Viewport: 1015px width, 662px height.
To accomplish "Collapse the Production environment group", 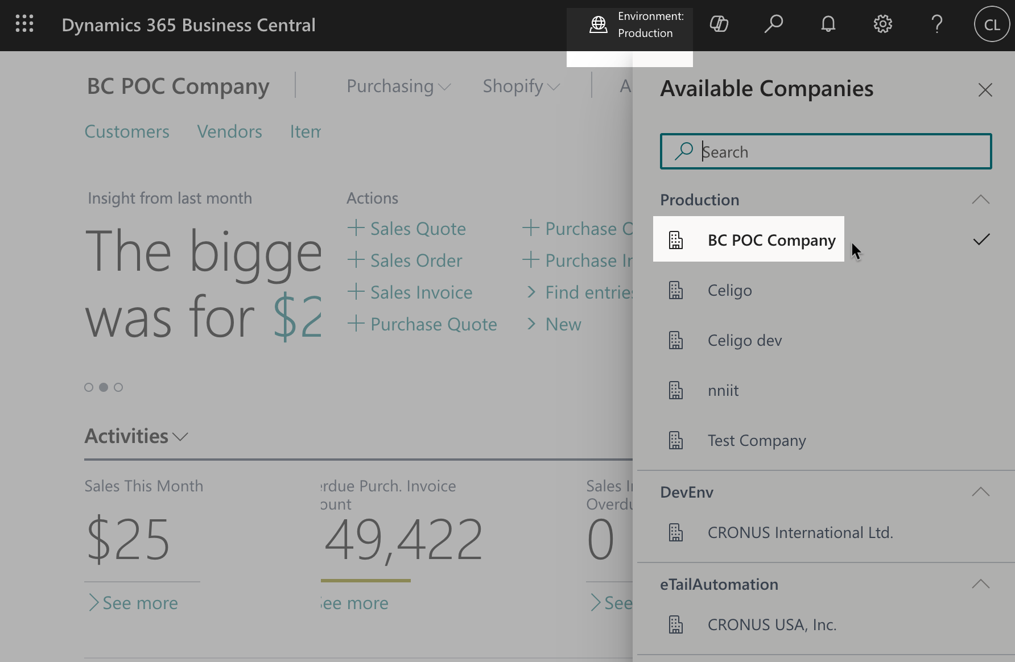I will [981, 200].
